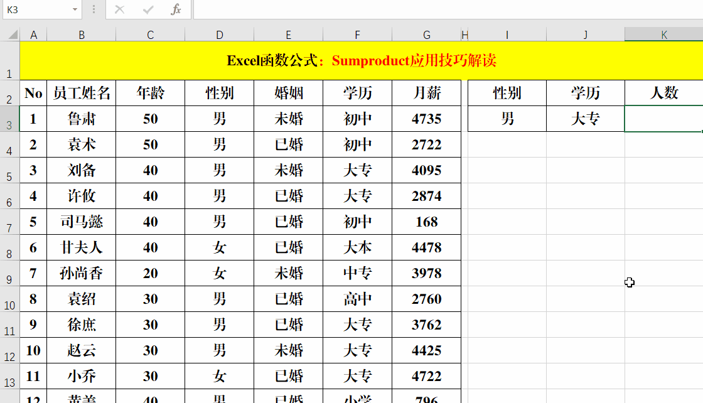The height and width of the screenshot is (403, 703).
Task: Click the 员工姓名 header cell
Action: [82, 94]
